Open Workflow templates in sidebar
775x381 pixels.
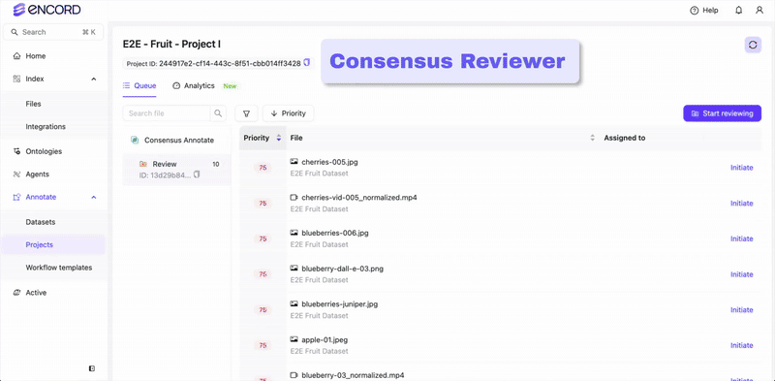coord(59,268)
